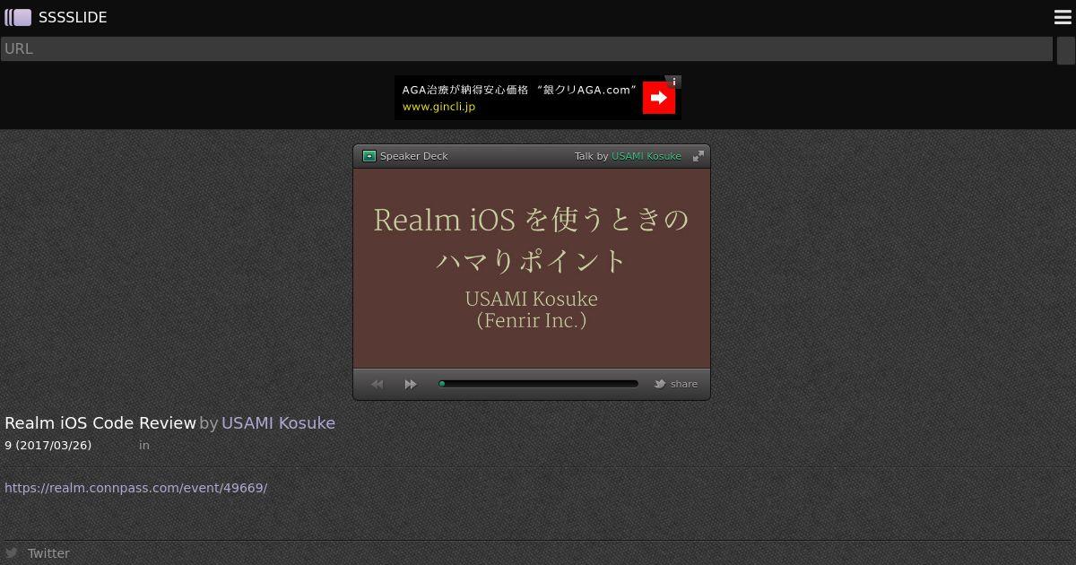This screenshot has width=1076, height=565.
Task: Click the slide progress bar
Action: click(538, 384)
